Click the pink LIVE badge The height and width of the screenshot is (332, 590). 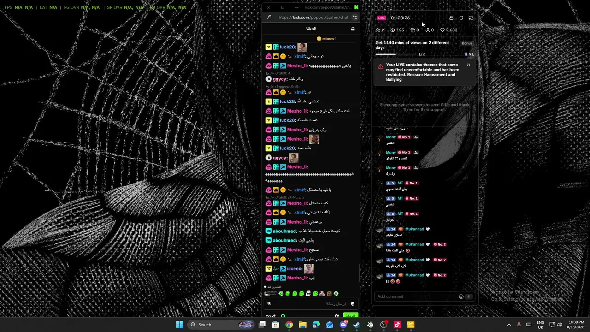pyautogui.click(x=381, y=18)
